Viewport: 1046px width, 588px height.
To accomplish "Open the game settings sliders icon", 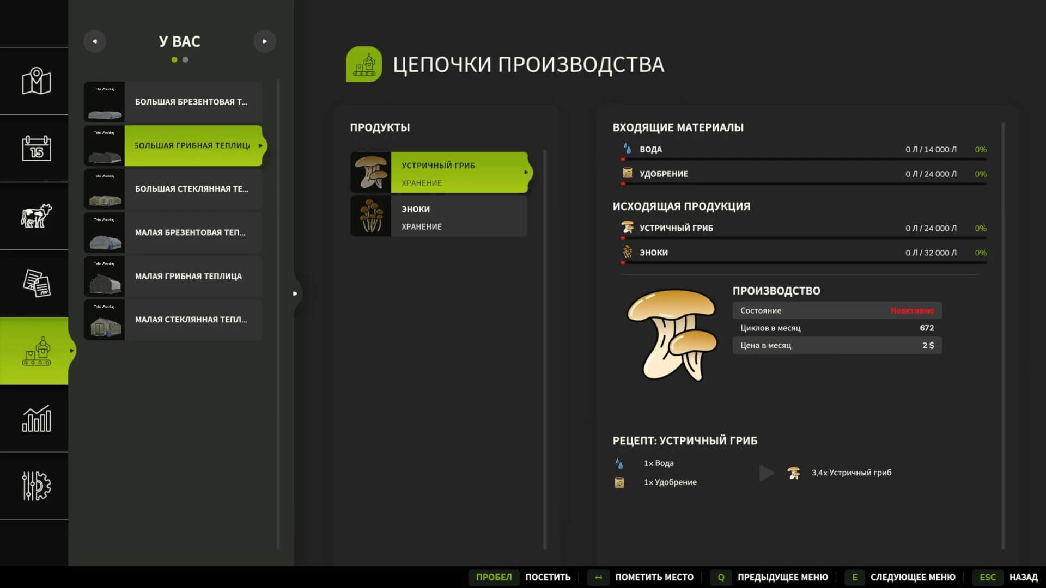I will click(36, 486).
